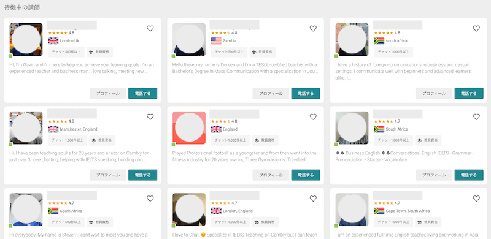491x239 pixels.
Task: Open the Cape Town tutor's photo thumbnail
Action: click(352, 210)
